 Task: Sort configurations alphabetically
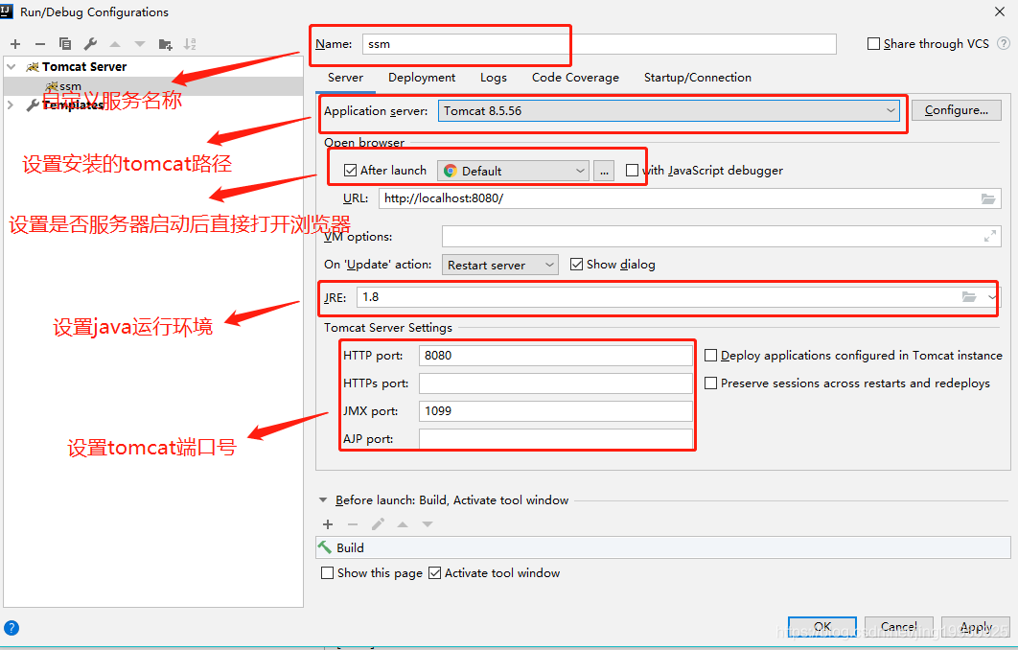(x=190, y=44)
